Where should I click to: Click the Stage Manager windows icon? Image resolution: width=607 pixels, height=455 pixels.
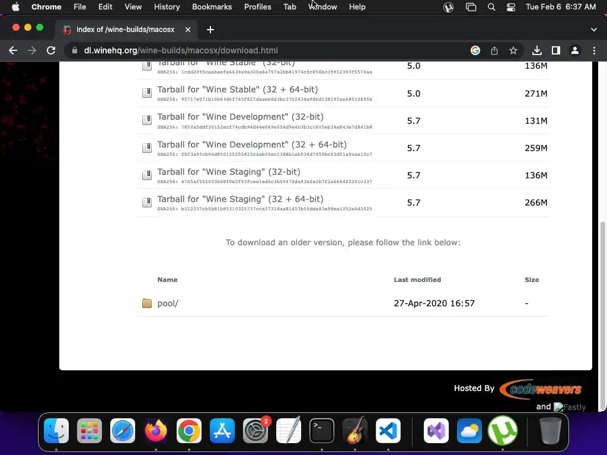tap(471, 7)
